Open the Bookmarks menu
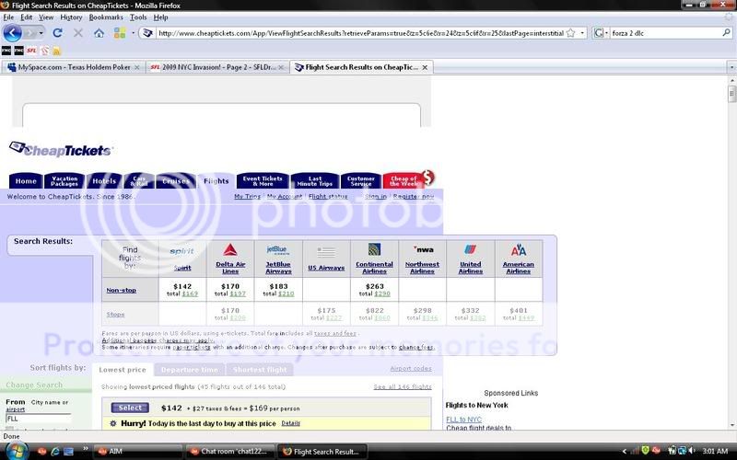The width and height of the screenshot is (737, 460). (105, 17)
